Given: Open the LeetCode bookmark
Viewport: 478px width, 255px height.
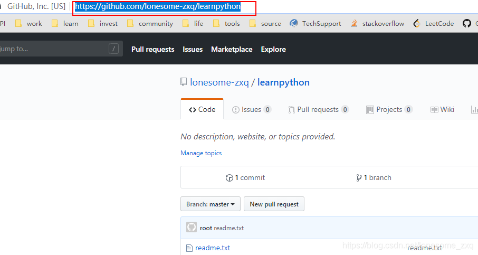Looking at the screenshot, I should [433, 23].
